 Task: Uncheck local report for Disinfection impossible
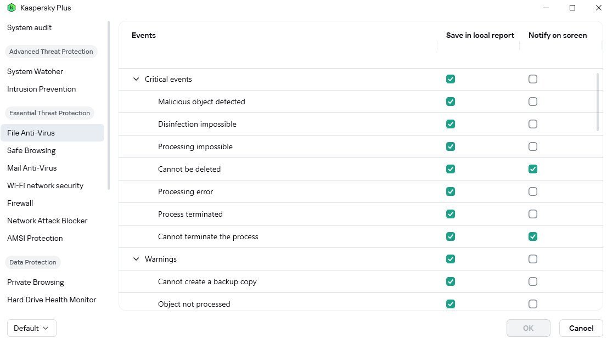(x=451, y=124)
